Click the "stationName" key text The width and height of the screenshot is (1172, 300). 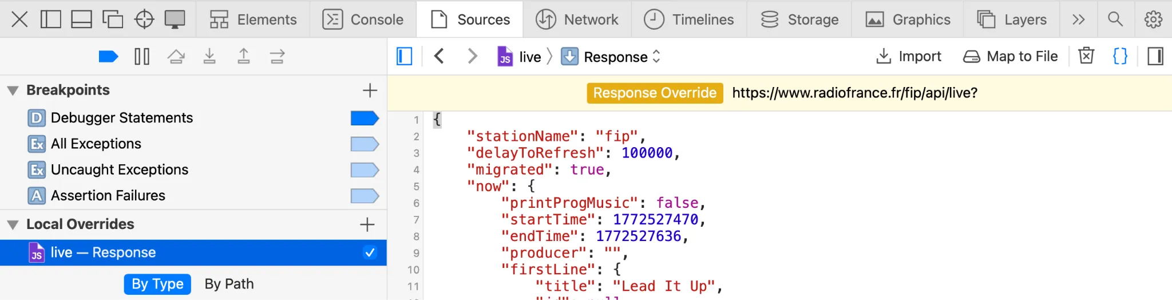coord(522,136)
